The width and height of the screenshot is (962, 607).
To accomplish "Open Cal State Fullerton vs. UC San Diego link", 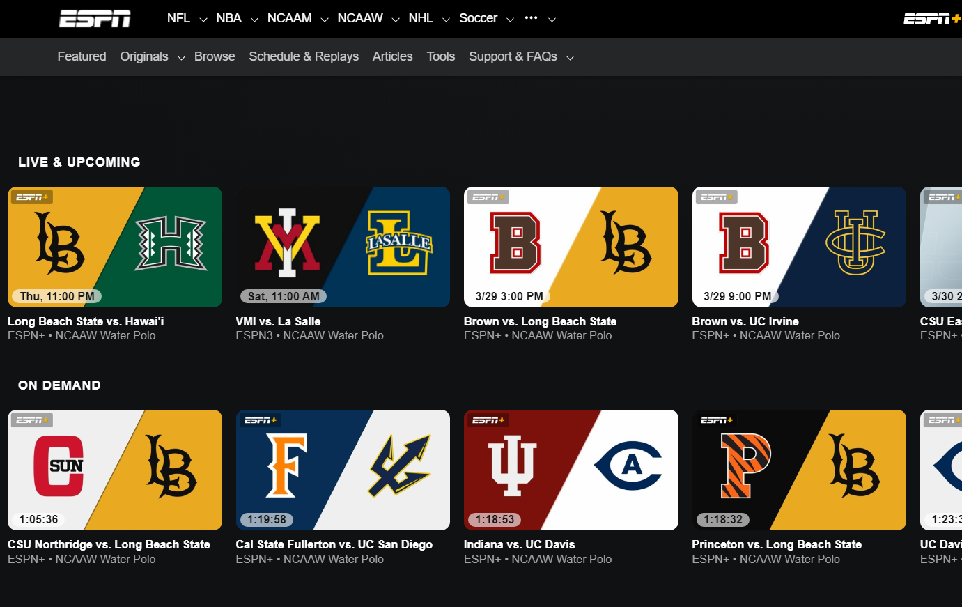I will (334, 544).
